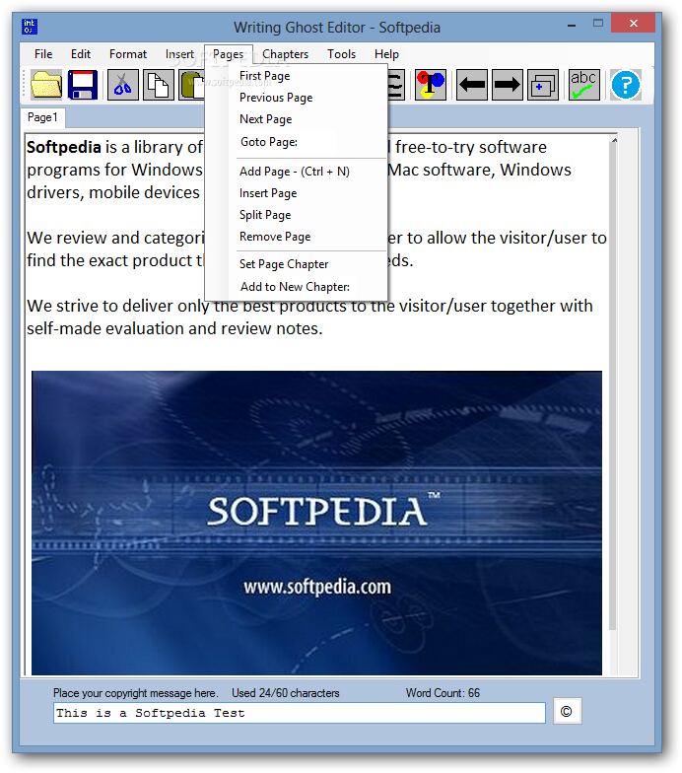Run the abc spell check
This screenshot has height=773, width=682.
[x=583, y=85]
